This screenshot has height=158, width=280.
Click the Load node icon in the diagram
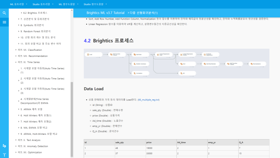88,54
